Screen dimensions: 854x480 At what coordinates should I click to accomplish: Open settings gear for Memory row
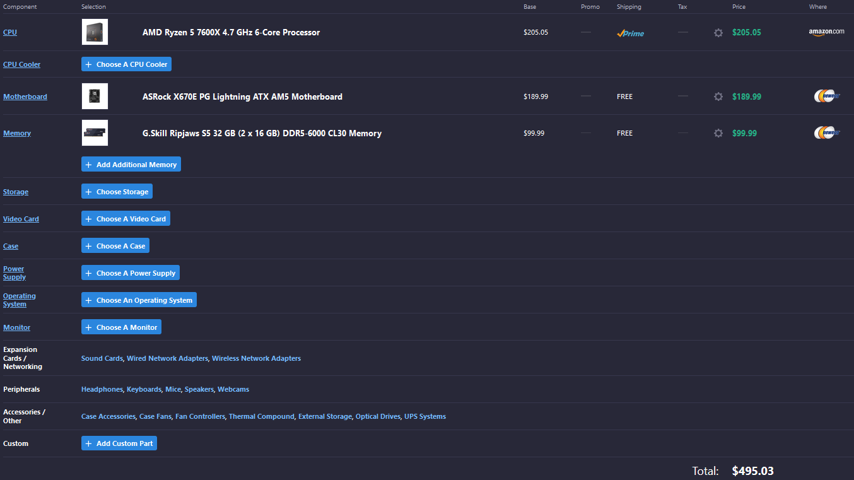pos(718,133)
